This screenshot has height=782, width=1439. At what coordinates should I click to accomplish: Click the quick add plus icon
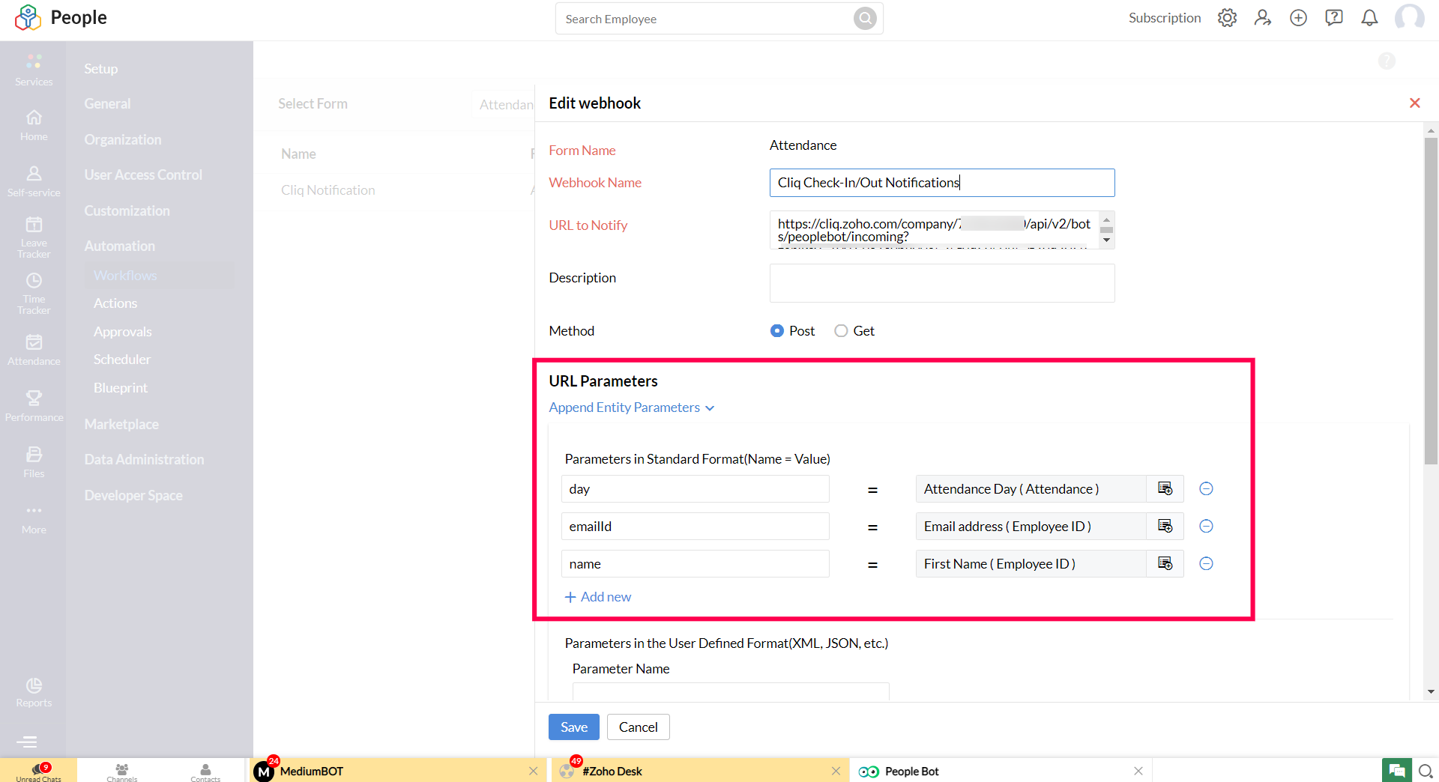tap(1298, 18)
